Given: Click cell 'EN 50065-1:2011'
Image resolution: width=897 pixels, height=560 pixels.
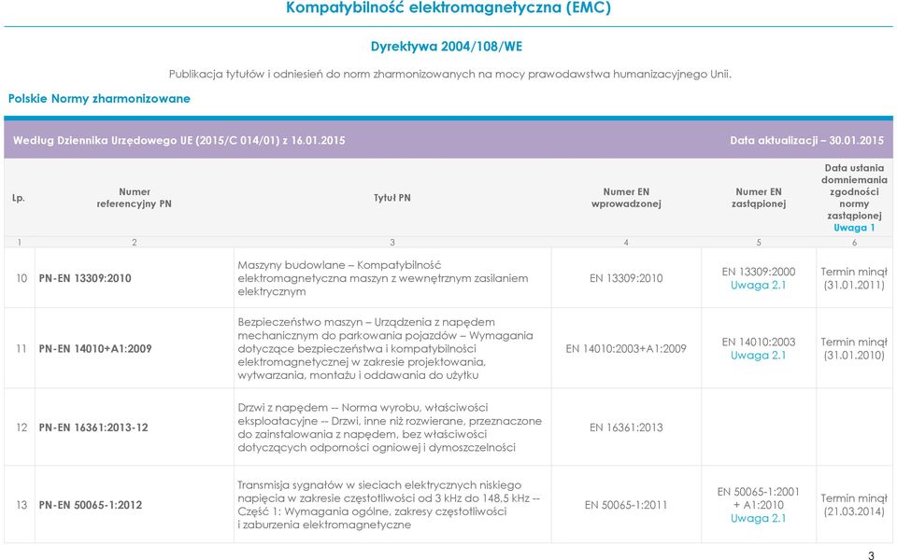Looking at the screenshot, I should (626, 505).
